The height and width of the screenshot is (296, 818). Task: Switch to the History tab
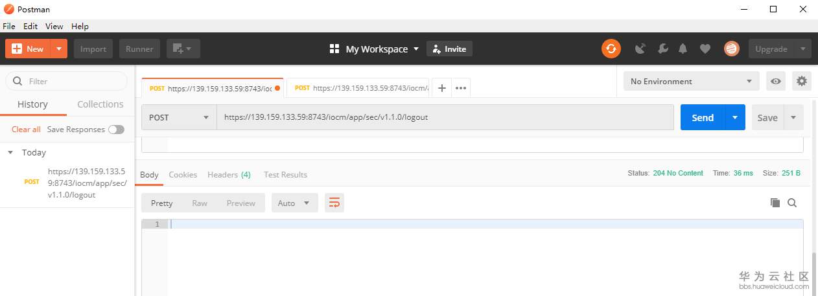(32, 104)
